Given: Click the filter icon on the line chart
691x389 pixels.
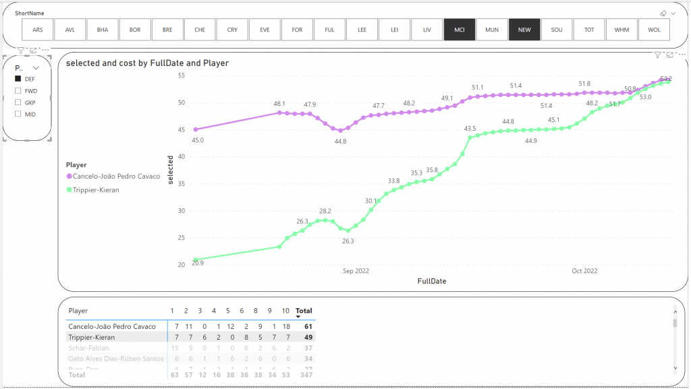Looking at the screenshot, I should 658,55.
